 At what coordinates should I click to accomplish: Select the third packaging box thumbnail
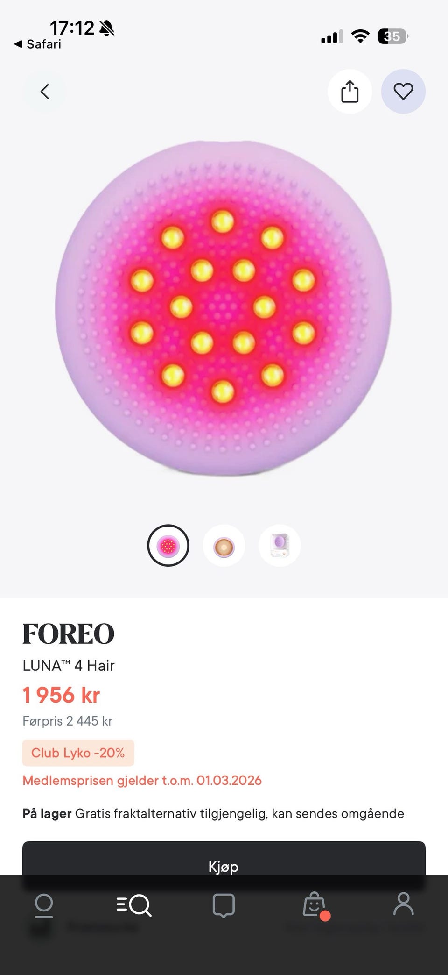280,546
